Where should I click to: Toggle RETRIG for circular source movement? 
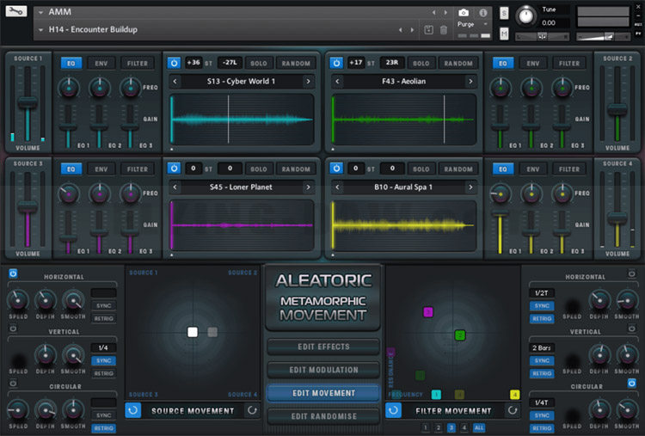pos(104,427)
